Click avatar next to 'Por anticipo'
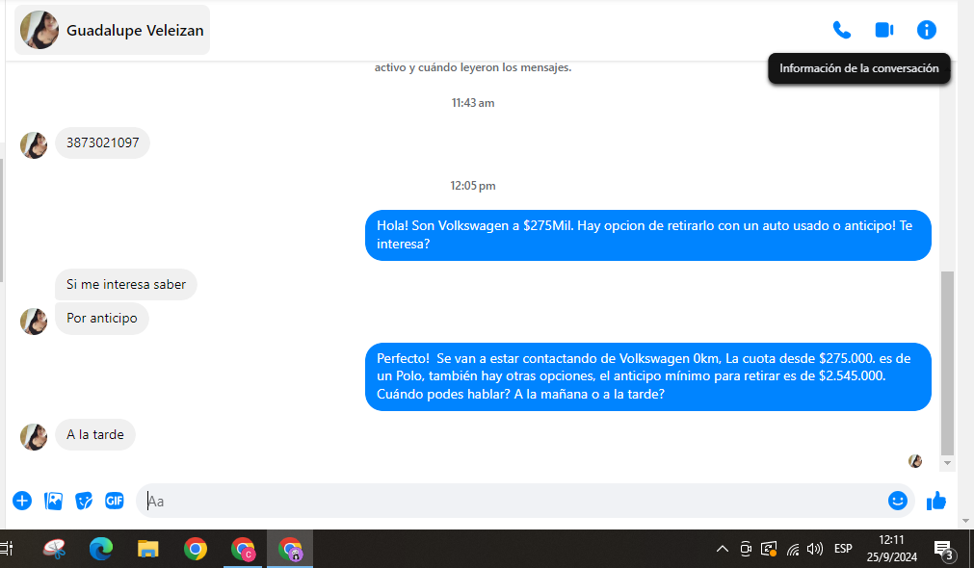 (34, 321)
